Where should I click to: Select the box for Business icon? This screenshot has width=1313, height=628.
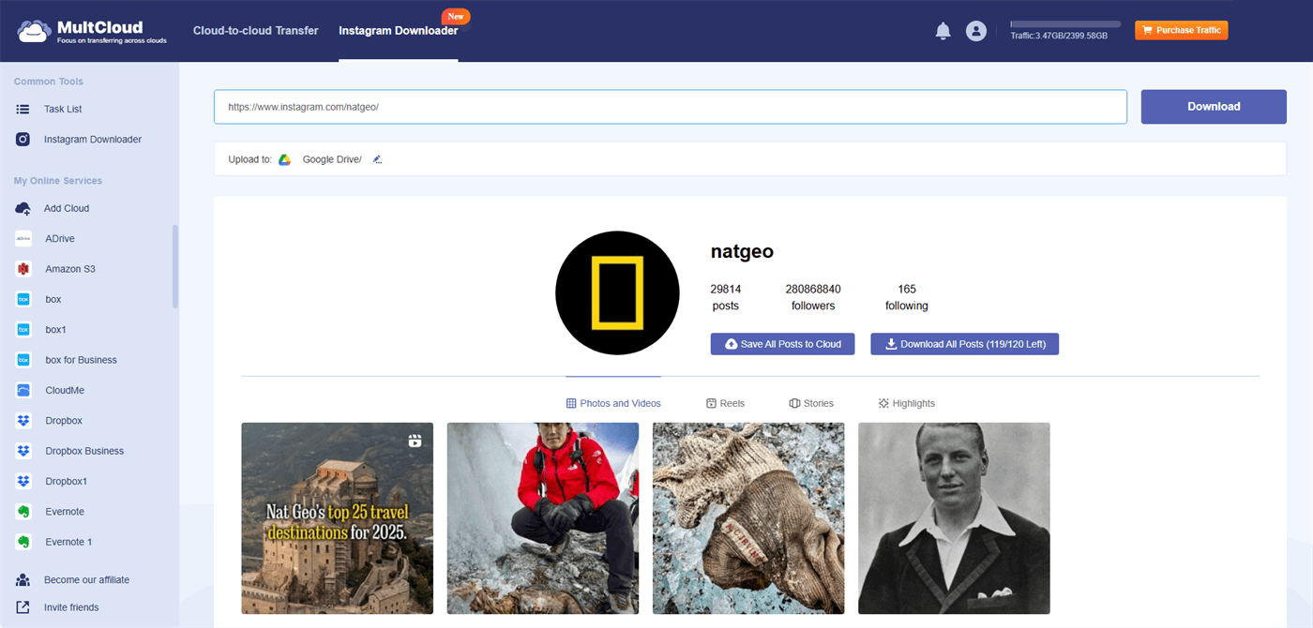(23, 360)
